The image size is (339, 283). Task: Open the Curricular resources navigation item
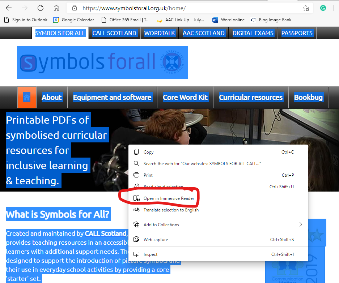251,97
